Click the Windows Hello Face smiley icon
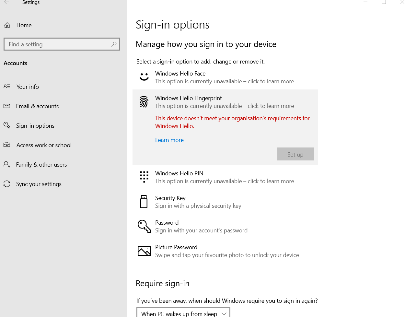Screen dimensions: 405x317 tap(144, 77)
